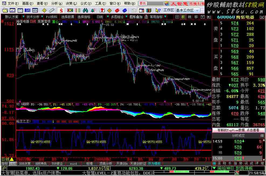Switch to the 天狼剑权证 tab

pos(138,164)
